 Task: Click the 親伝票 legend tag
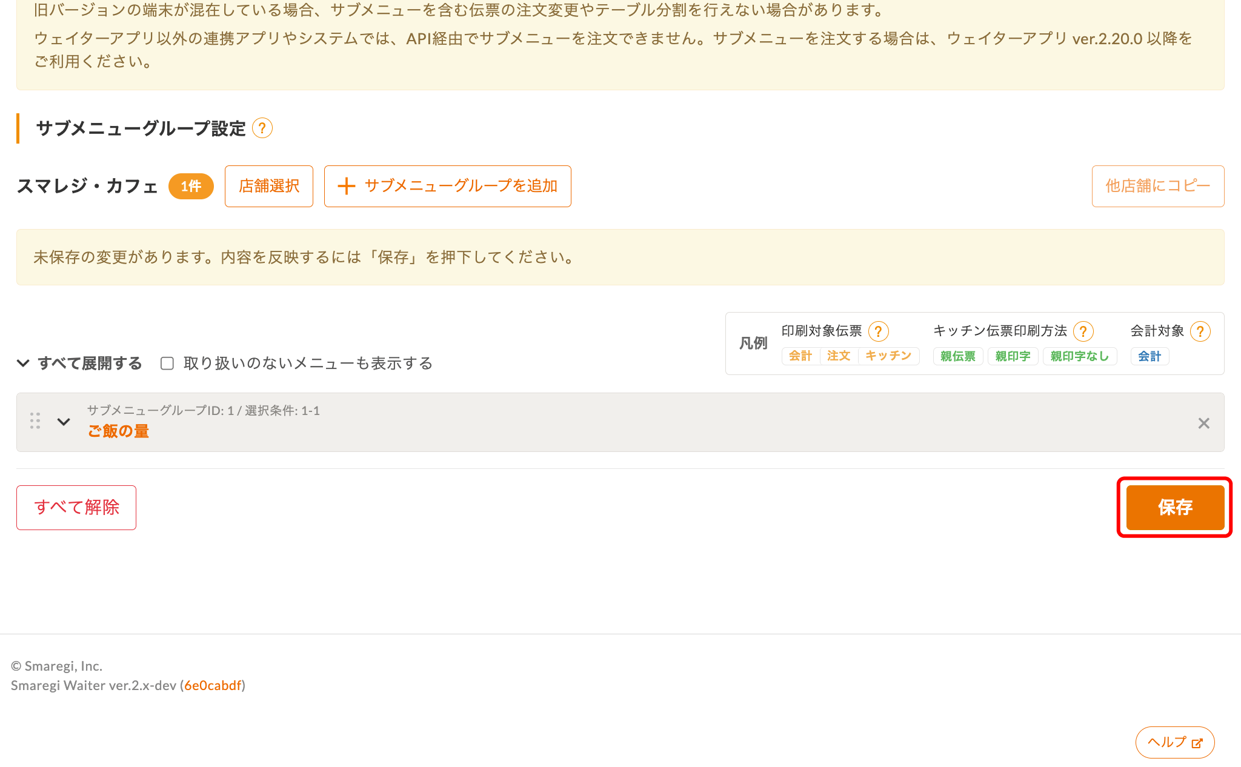958,356
